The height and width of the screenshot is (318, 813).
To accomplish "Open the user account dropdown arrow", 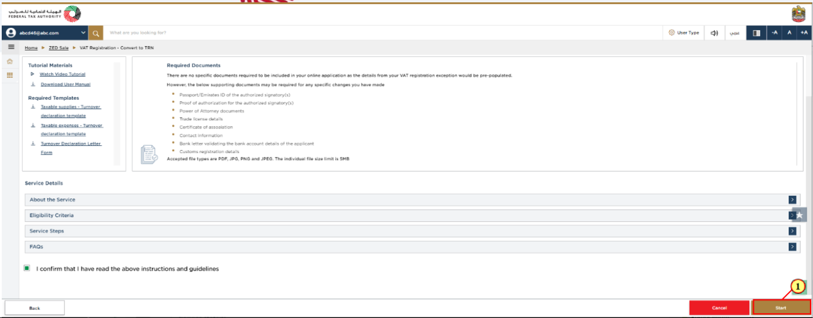I will point(83,33).
